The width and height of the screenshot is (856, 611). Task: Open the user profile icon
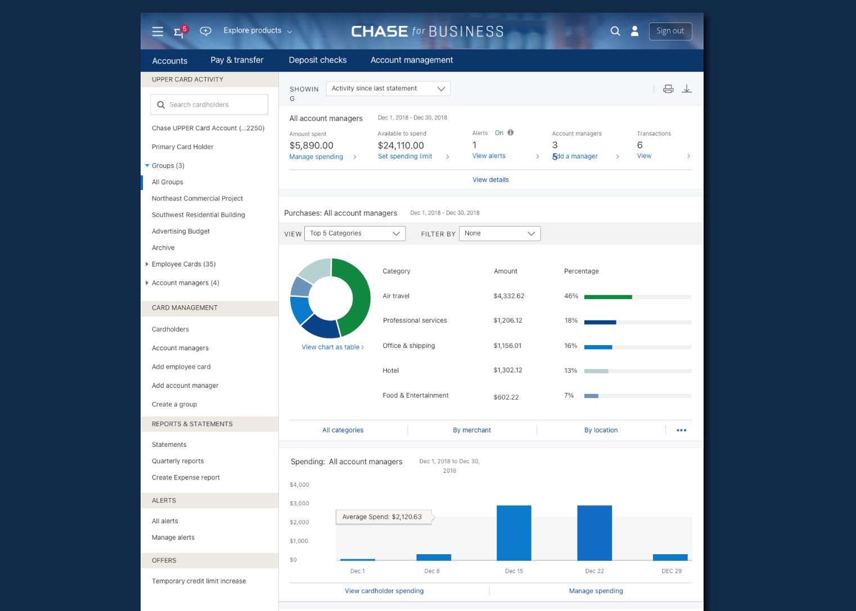pyautogui.click(x=634, y=31)
